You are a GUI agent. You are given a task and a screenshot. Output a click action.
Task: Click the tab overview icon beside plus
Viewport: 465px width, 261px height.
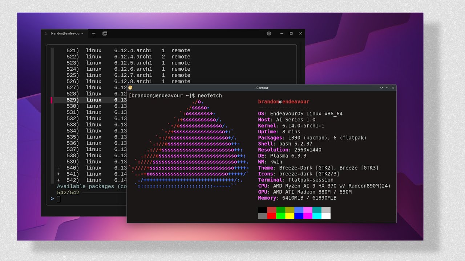pos(105,33)
